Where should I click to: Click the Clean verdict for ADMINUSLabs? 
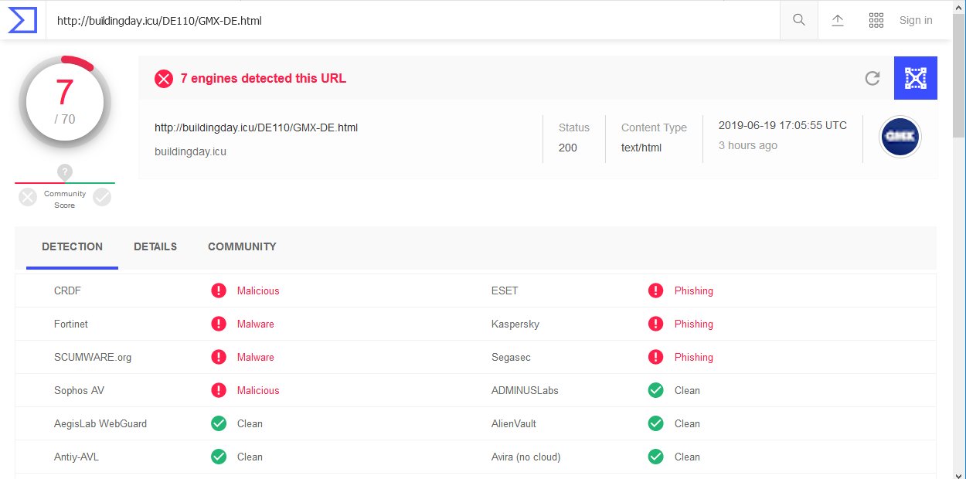coord(687,390)
